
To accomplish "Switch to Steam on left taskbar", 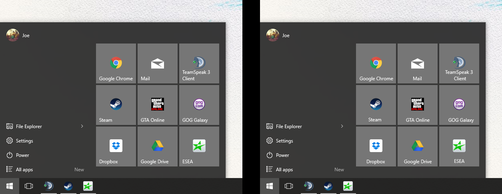I will click(68, 186).
